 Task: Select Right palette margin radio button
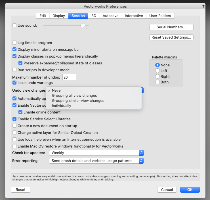157,77
